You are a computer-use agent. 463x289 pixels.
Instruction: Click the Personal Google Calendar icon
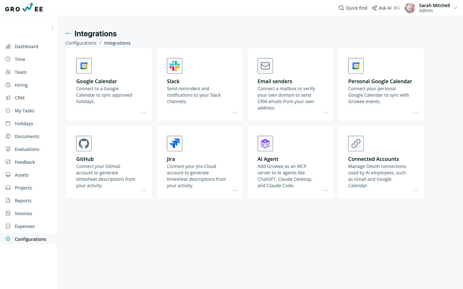coord(356,66)
